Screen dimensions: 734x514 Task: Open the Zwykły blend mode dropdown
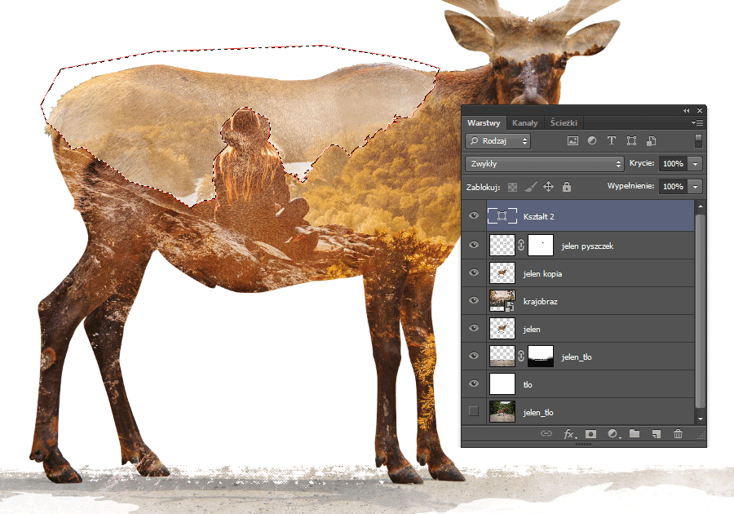pyautogui.click(x=545, y=164)
